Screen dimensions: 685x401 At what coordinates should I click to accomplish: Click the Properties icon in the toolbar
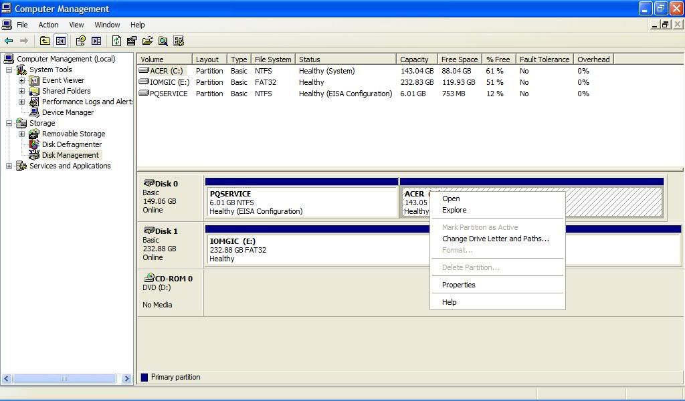(132, 41)
